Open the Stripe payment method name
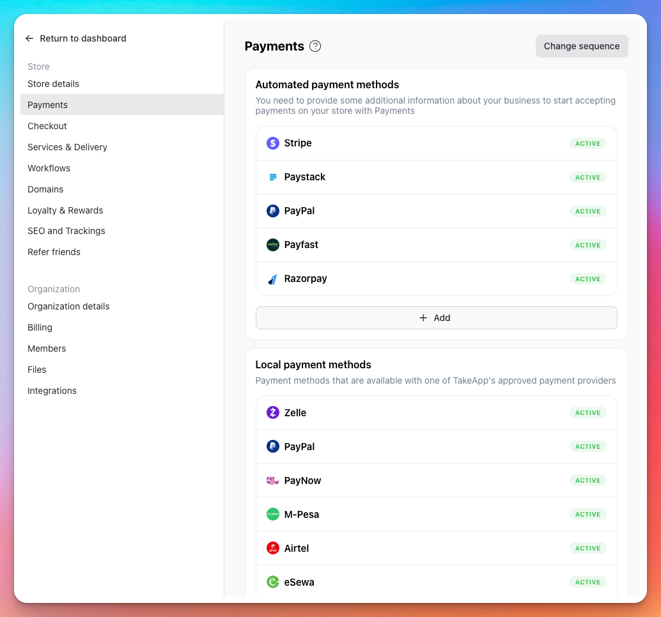 click(298, 143)
